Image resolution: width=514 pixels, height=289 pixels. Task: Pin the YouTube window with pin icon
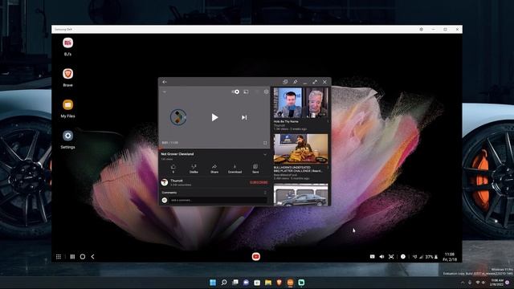click(x=295, y=82)
